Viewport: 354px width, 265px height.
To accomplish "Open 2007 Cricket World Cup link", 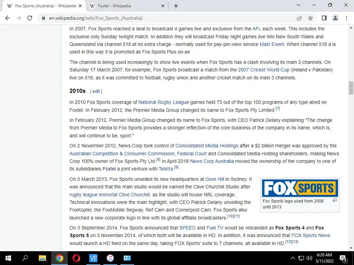I will pyautogui.click(x=264, y=70).
